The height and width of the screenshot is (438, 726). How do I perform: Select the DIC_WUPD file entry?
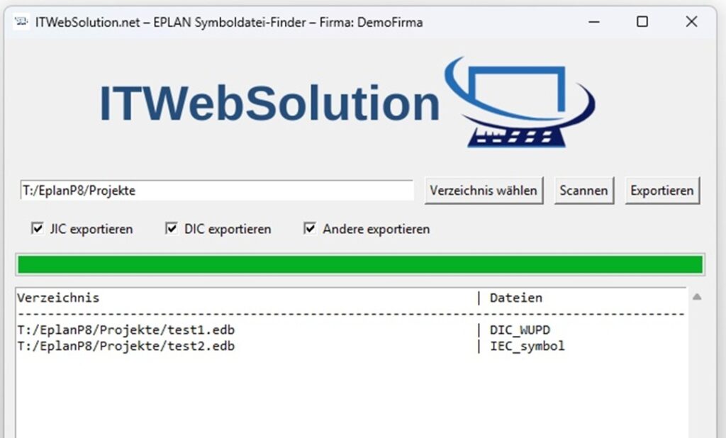[520, 330]
